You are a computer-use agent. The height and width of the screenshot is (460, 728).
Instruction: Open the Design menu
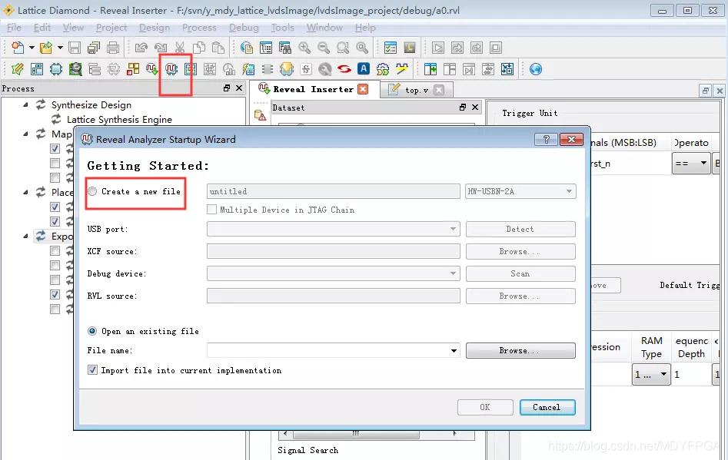pos(155,28)
